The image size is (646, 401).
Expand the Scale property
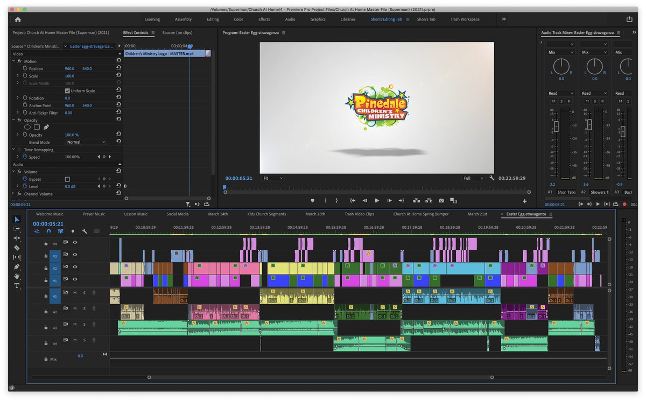(x=18, y=76)
